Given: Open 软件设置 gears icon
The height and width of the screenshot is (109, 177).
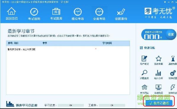Looking at the screenshot, I should point(173,73).
